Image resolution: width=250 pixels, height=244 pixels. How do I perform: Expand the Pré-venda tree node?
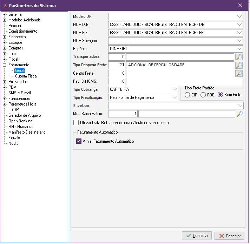click(4, 82)
